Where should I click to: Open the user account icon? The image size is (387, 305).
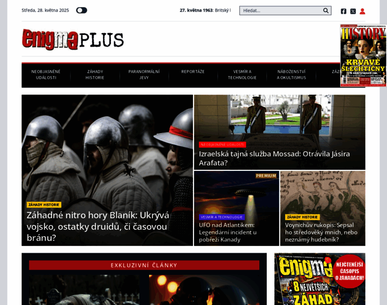(363, 11)
